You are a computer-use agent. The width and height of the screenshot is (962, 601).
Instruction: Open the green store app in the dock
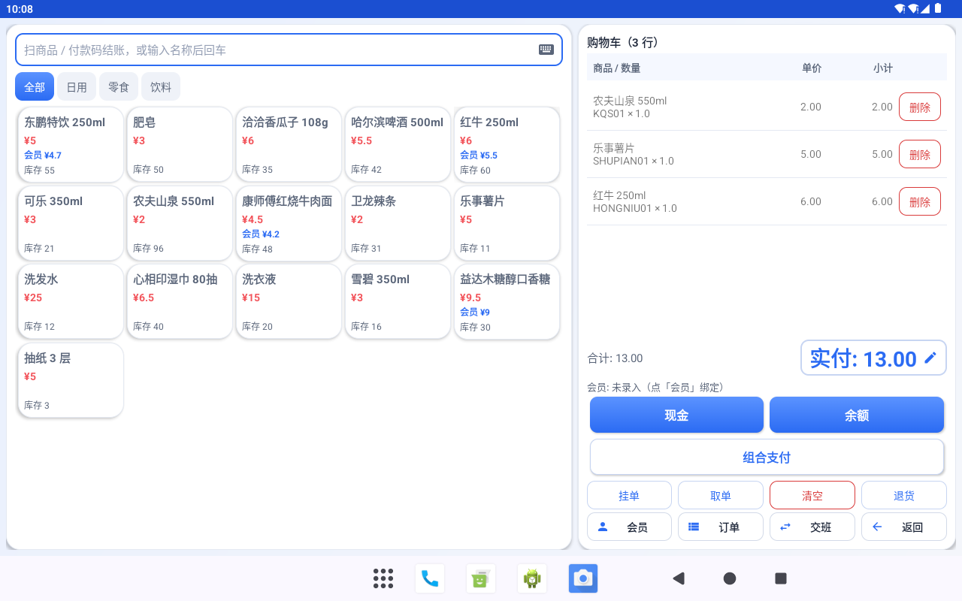[481, 578]
